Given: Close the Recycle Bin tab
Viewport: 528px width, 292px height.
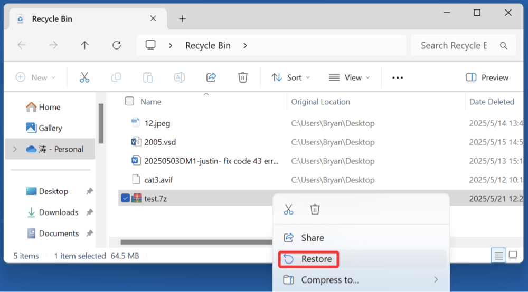Looking at the screenshot, I should click(153, 18).
